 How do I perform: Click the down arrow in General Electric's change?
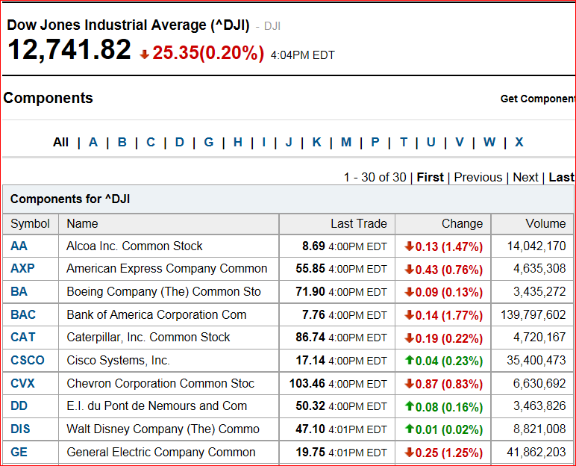tap(409, 453)
